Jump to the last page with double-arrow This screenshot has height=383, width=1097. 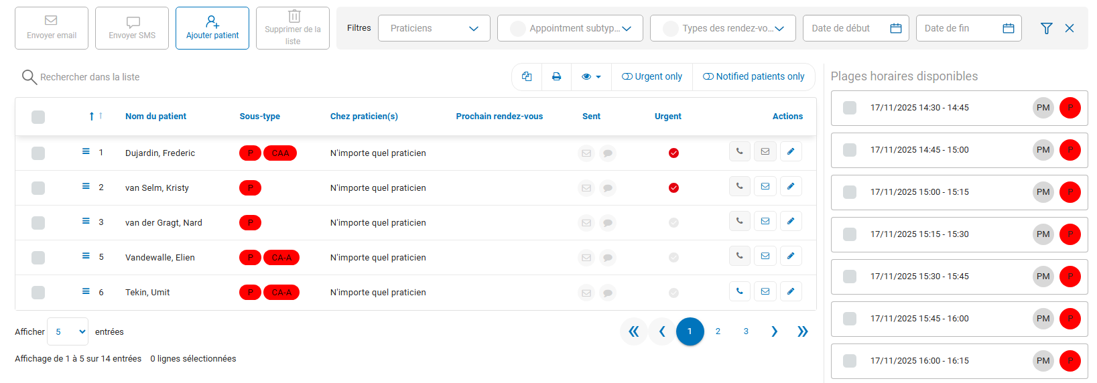[x=802, y=331]
